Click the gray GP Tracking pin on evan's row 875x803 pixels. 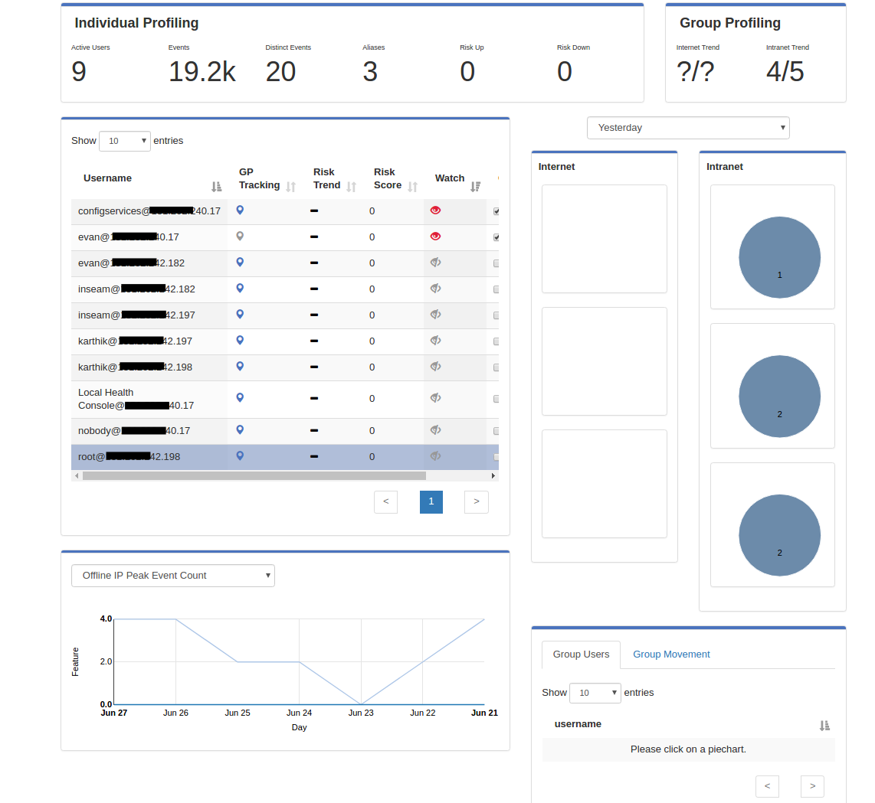[x=240, y=236]
